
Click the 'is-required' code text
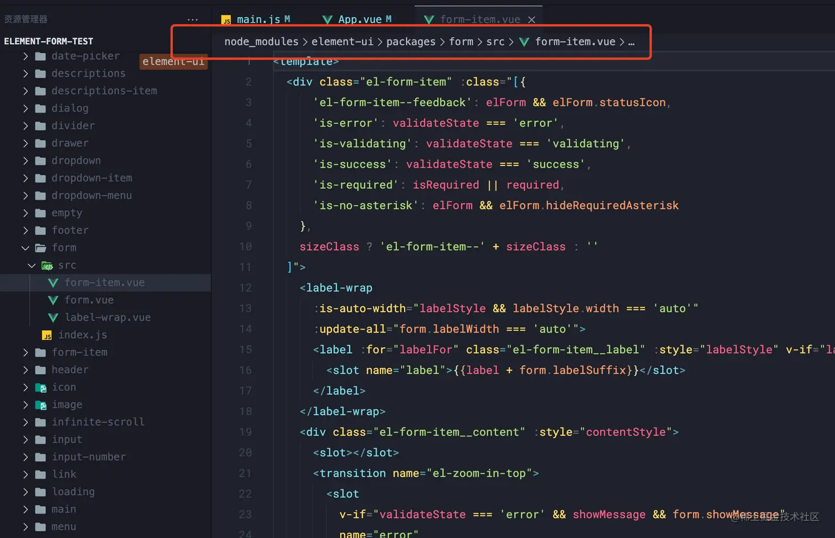(x=356, y=185)
